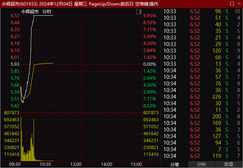Select the last trade row with volume 119
Screen dimensions: 243x168
click(x=202, y=156)
